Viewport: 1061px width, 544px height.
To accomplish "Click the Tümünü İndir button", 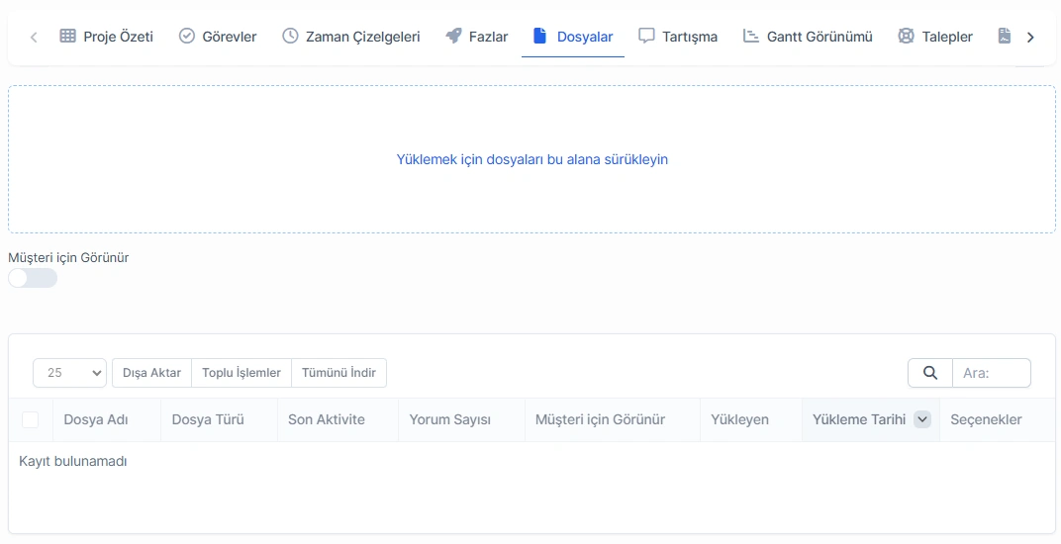I will pos(339,373).
